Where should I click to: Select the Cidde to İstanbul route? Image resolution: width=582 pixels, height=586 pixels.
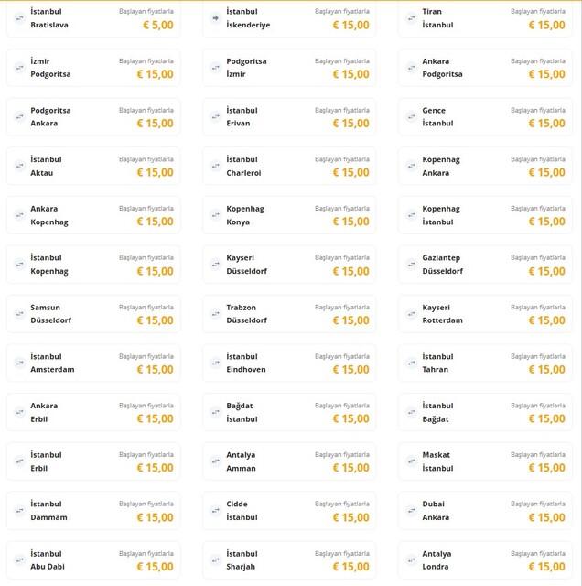tap(288, 511)
